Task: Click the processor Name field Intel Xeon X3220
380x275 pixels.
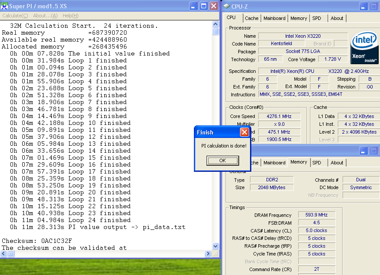Action: pyautogui.click(x=303, y=36)
